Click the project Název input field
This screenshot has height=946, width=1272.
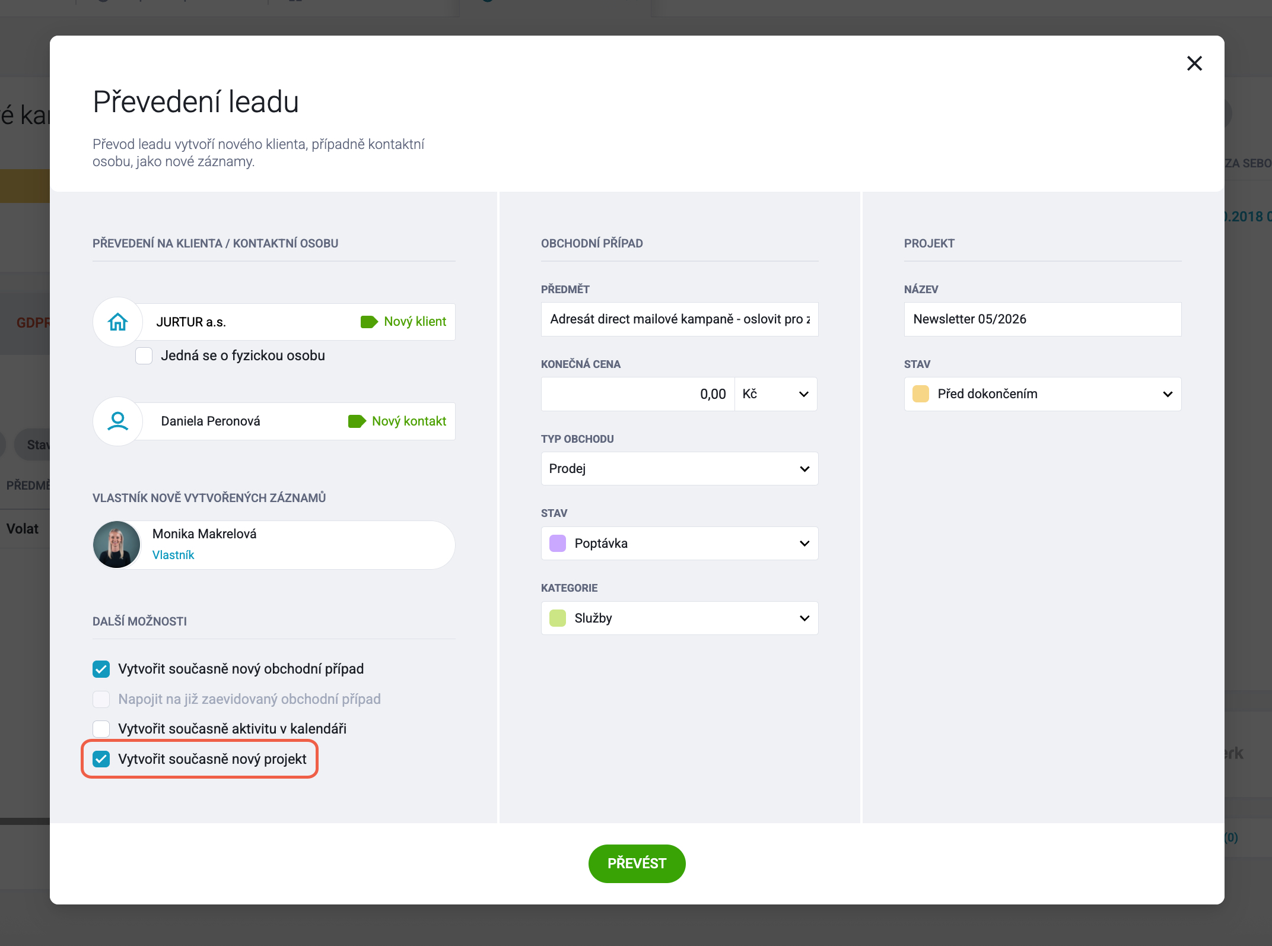point(1043,319)
